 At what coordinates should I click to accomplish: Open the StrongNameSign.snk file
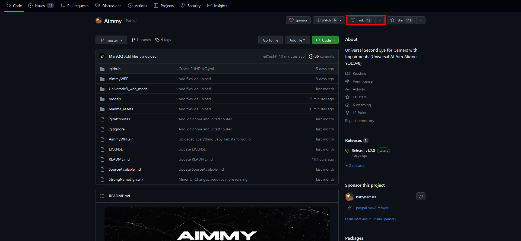click(x=126, y=179)
